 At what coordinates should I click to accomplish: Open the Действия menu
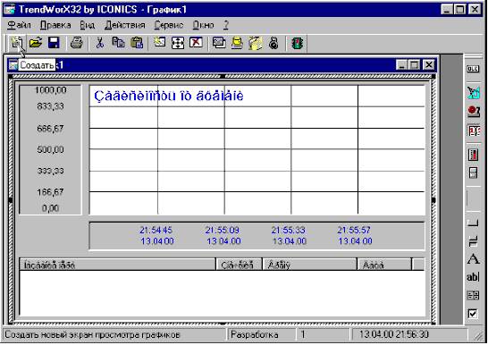pos(125,25)
